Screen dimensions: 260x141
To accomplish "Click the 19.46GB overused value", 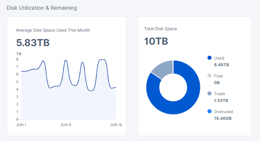I will click(223, 118).
